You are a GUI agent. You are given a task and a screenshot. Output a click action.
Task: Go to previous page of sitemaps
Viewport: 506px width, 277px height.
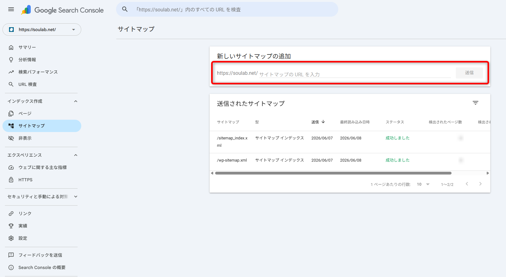pyautogui.click(x=467, y=184)
